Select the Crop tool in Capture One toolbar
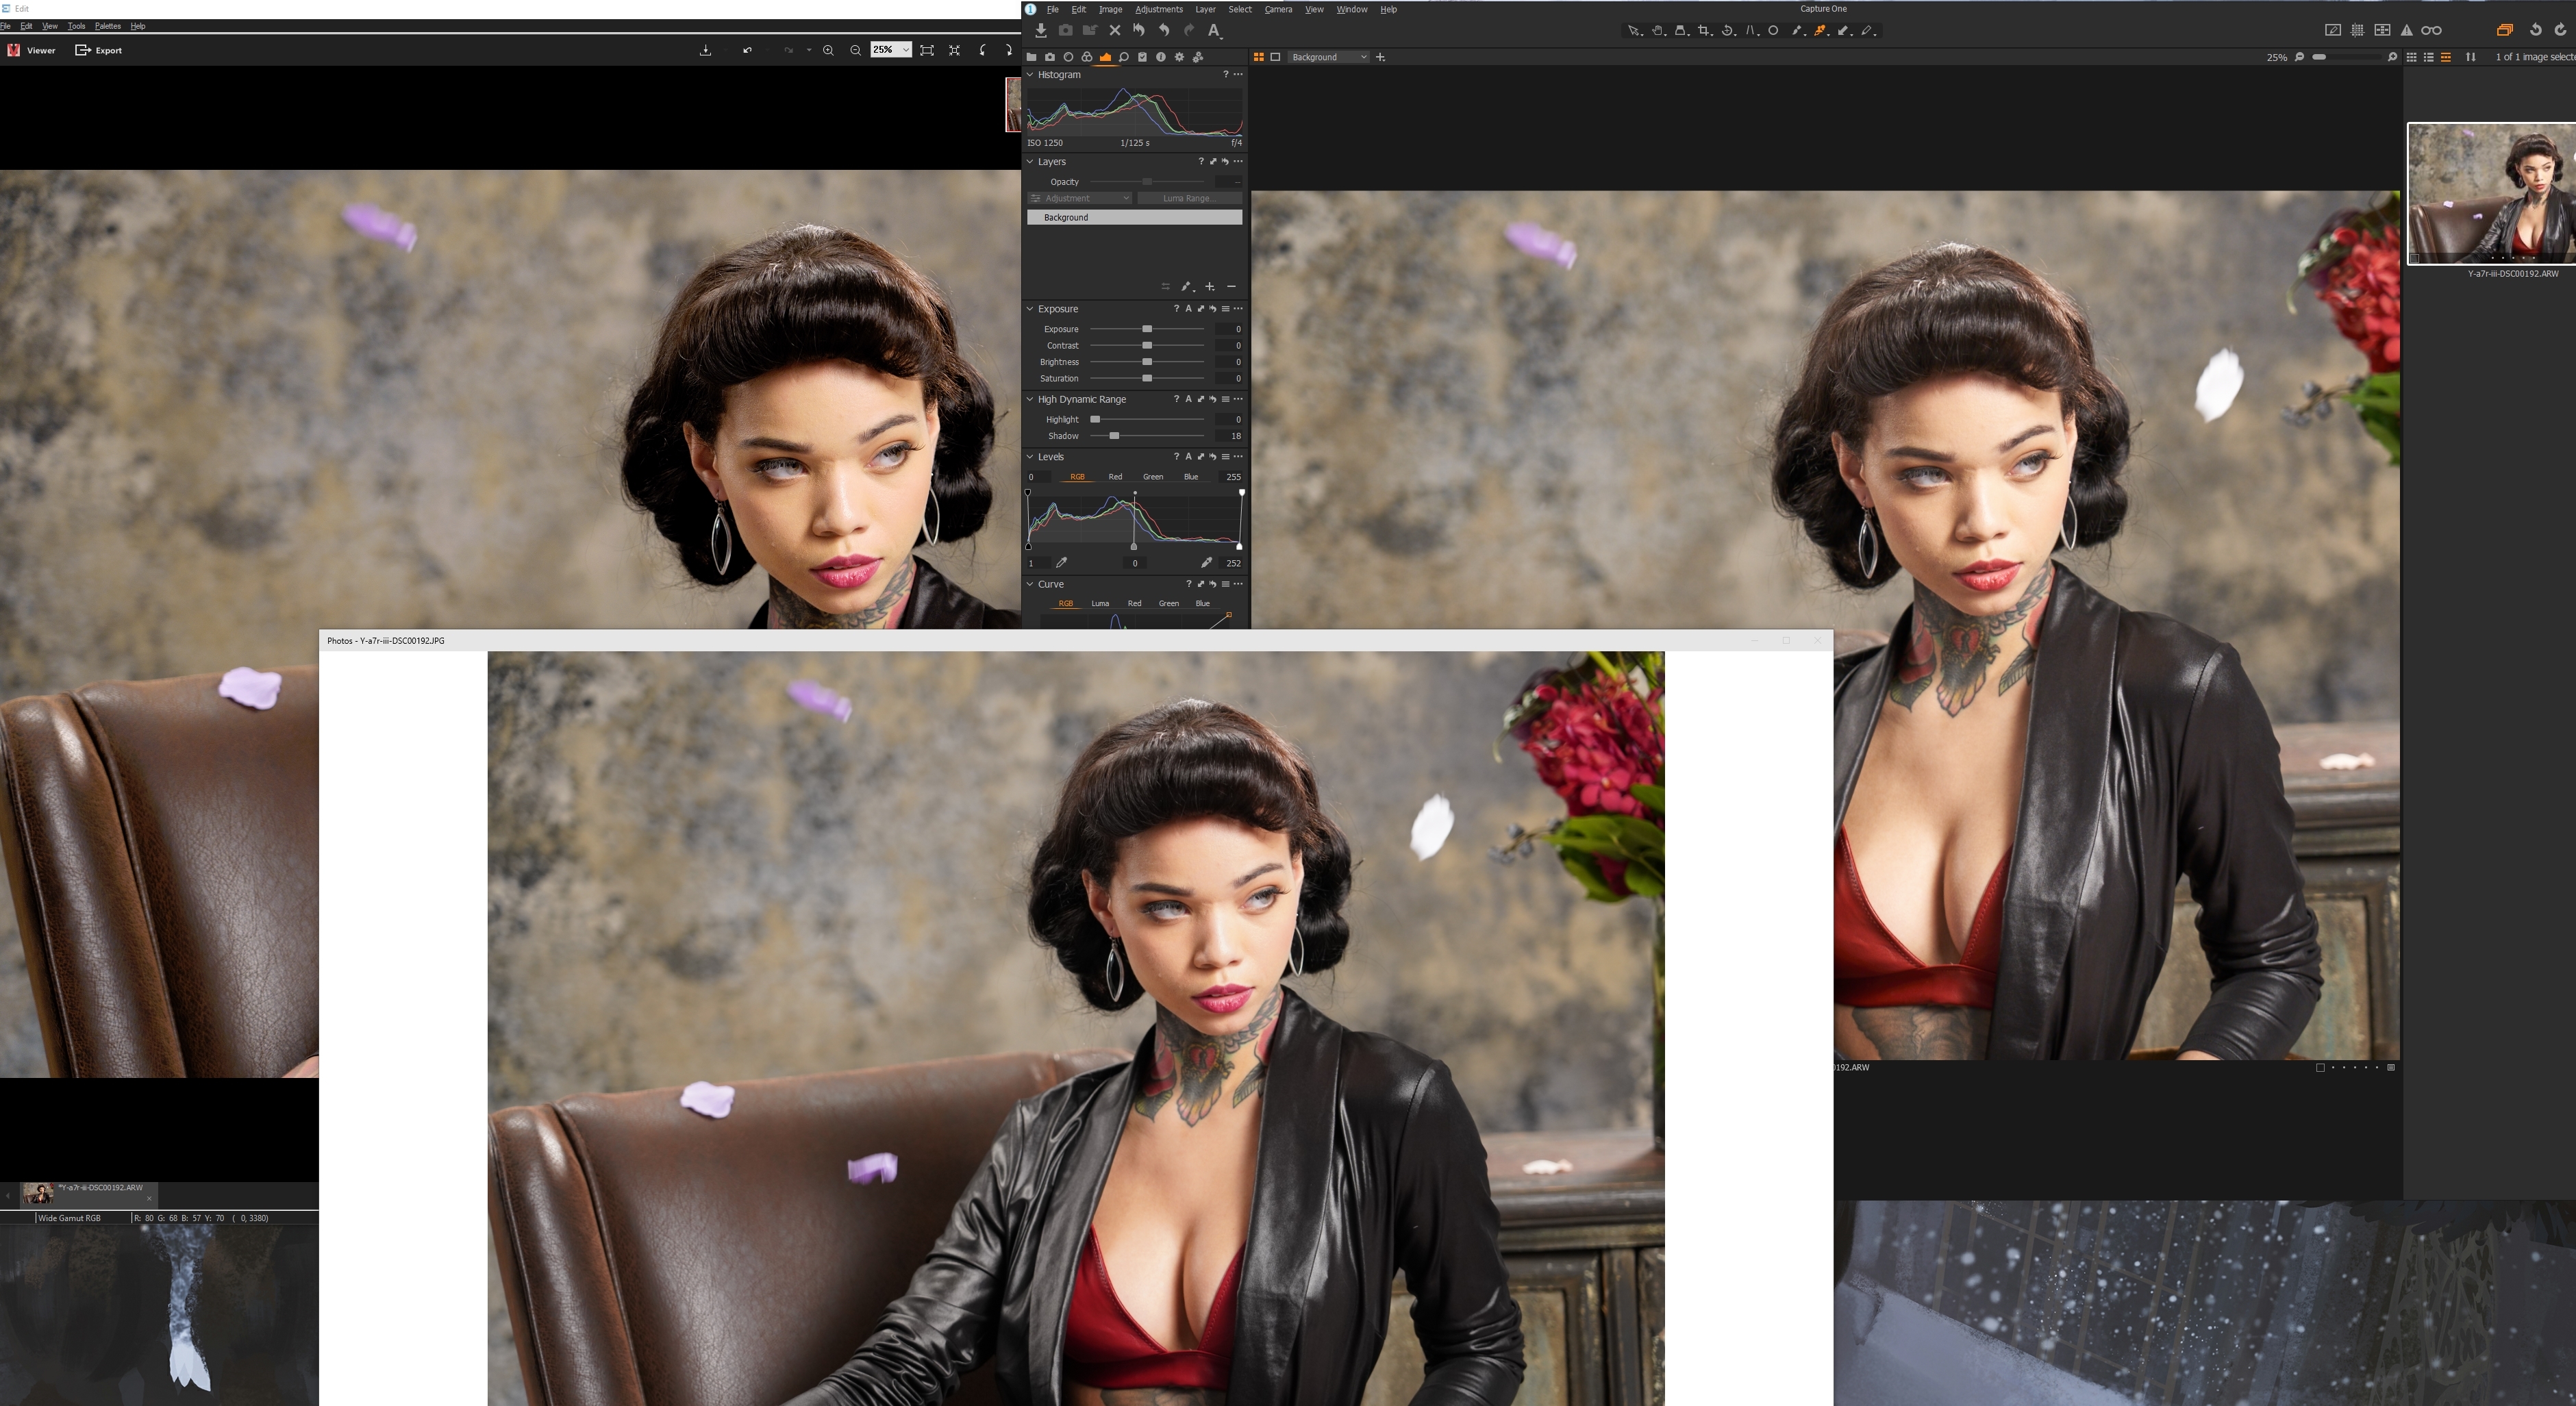 click(1704, 31)
